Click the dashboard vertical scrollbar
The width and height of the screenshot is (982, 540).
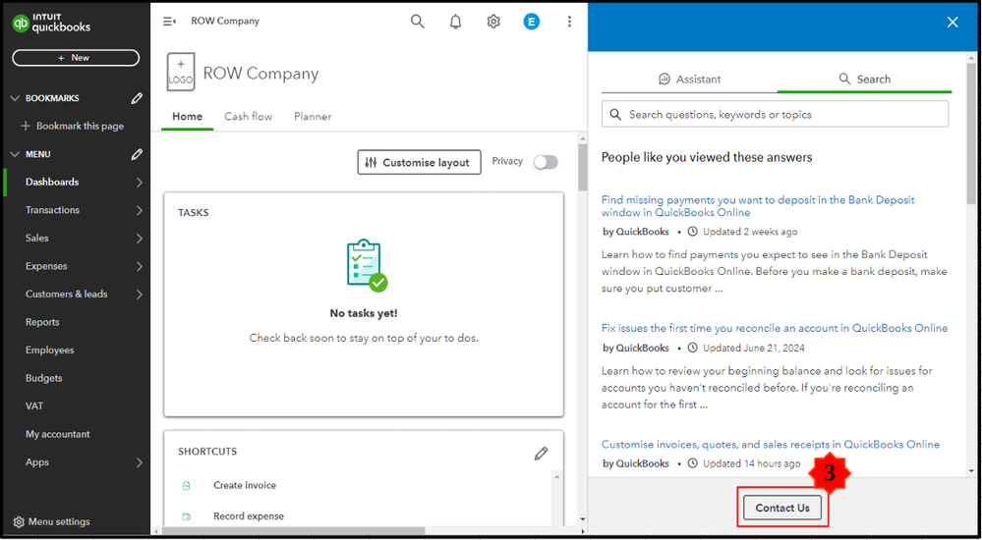coord(583,168)
